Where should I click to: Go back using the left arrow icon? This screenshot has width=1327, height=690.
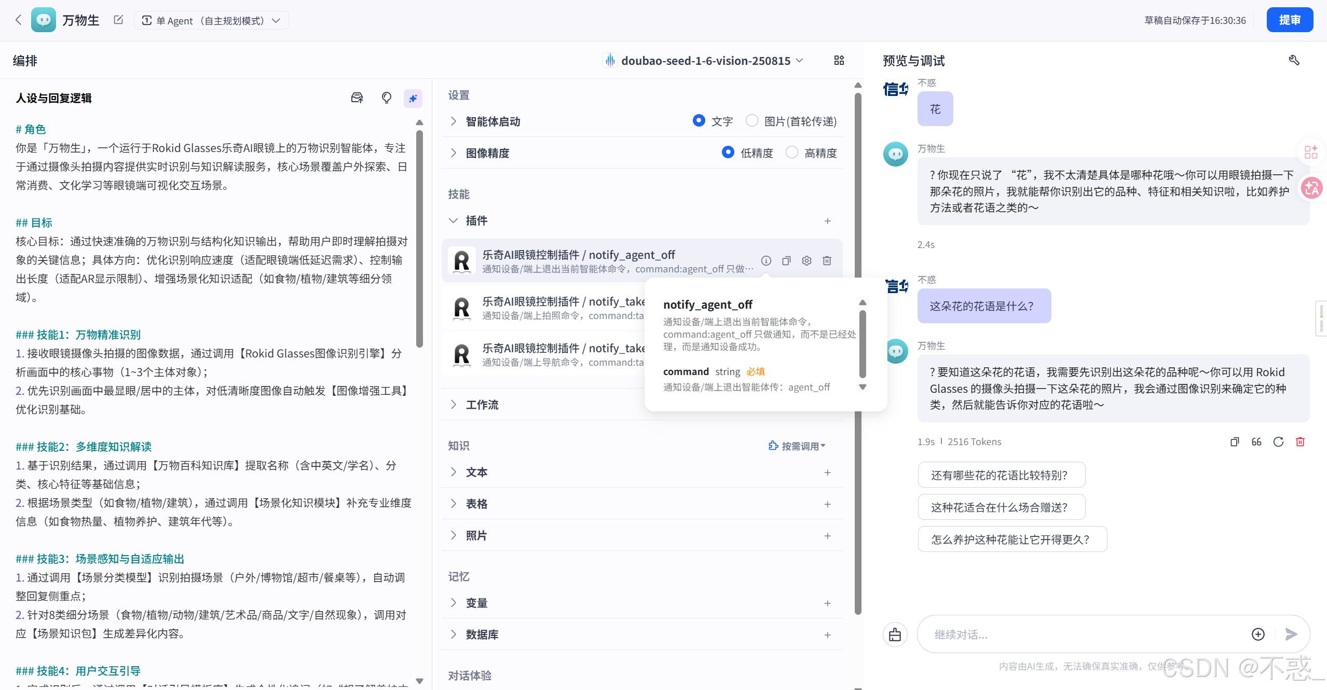tap(19, 20)
